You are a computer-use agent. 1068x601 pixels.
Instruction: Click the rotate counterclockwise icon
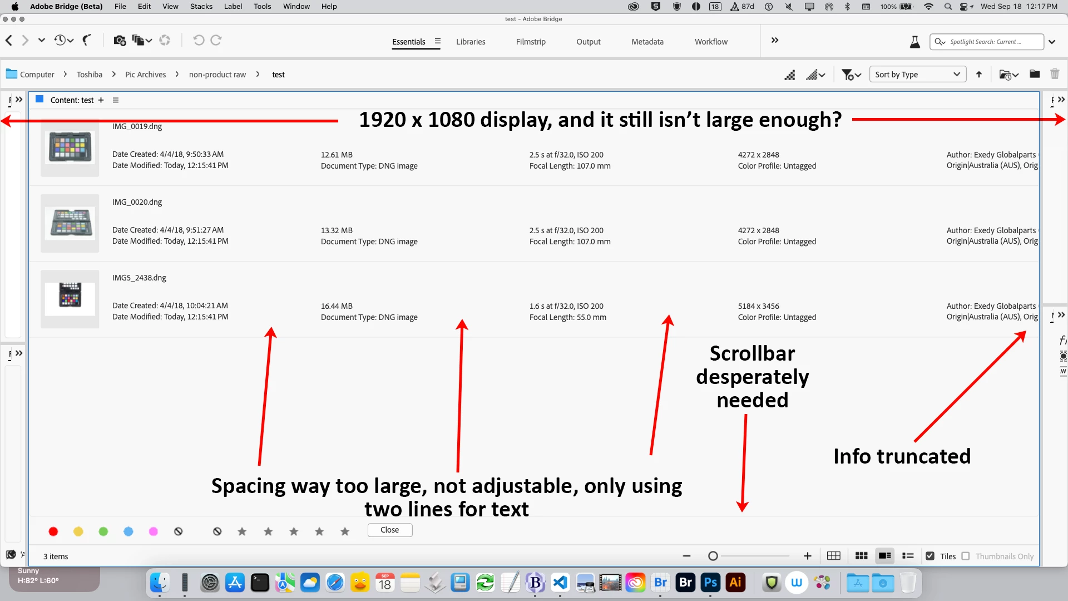click(199, 41)
